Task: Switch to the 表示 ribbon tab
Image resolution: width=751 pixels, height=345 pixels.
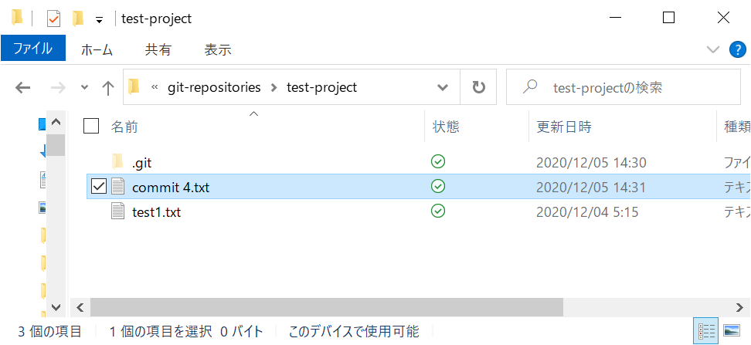Action: point(218,49)
